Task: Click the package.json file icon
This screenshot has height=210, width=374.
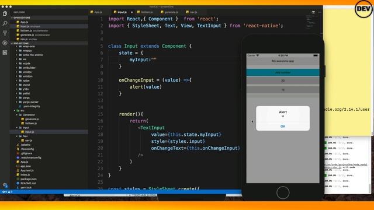Action: coord(18,179)
